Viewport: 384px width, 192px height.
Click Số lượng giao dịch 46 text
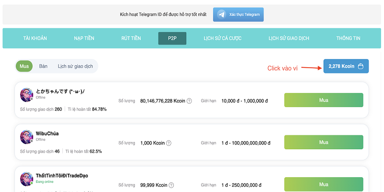click(x=40, y=151)
